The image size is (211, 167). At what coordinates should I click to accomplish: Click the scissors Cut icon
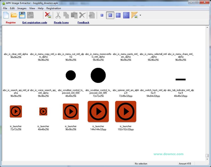(x=58, y=15)
